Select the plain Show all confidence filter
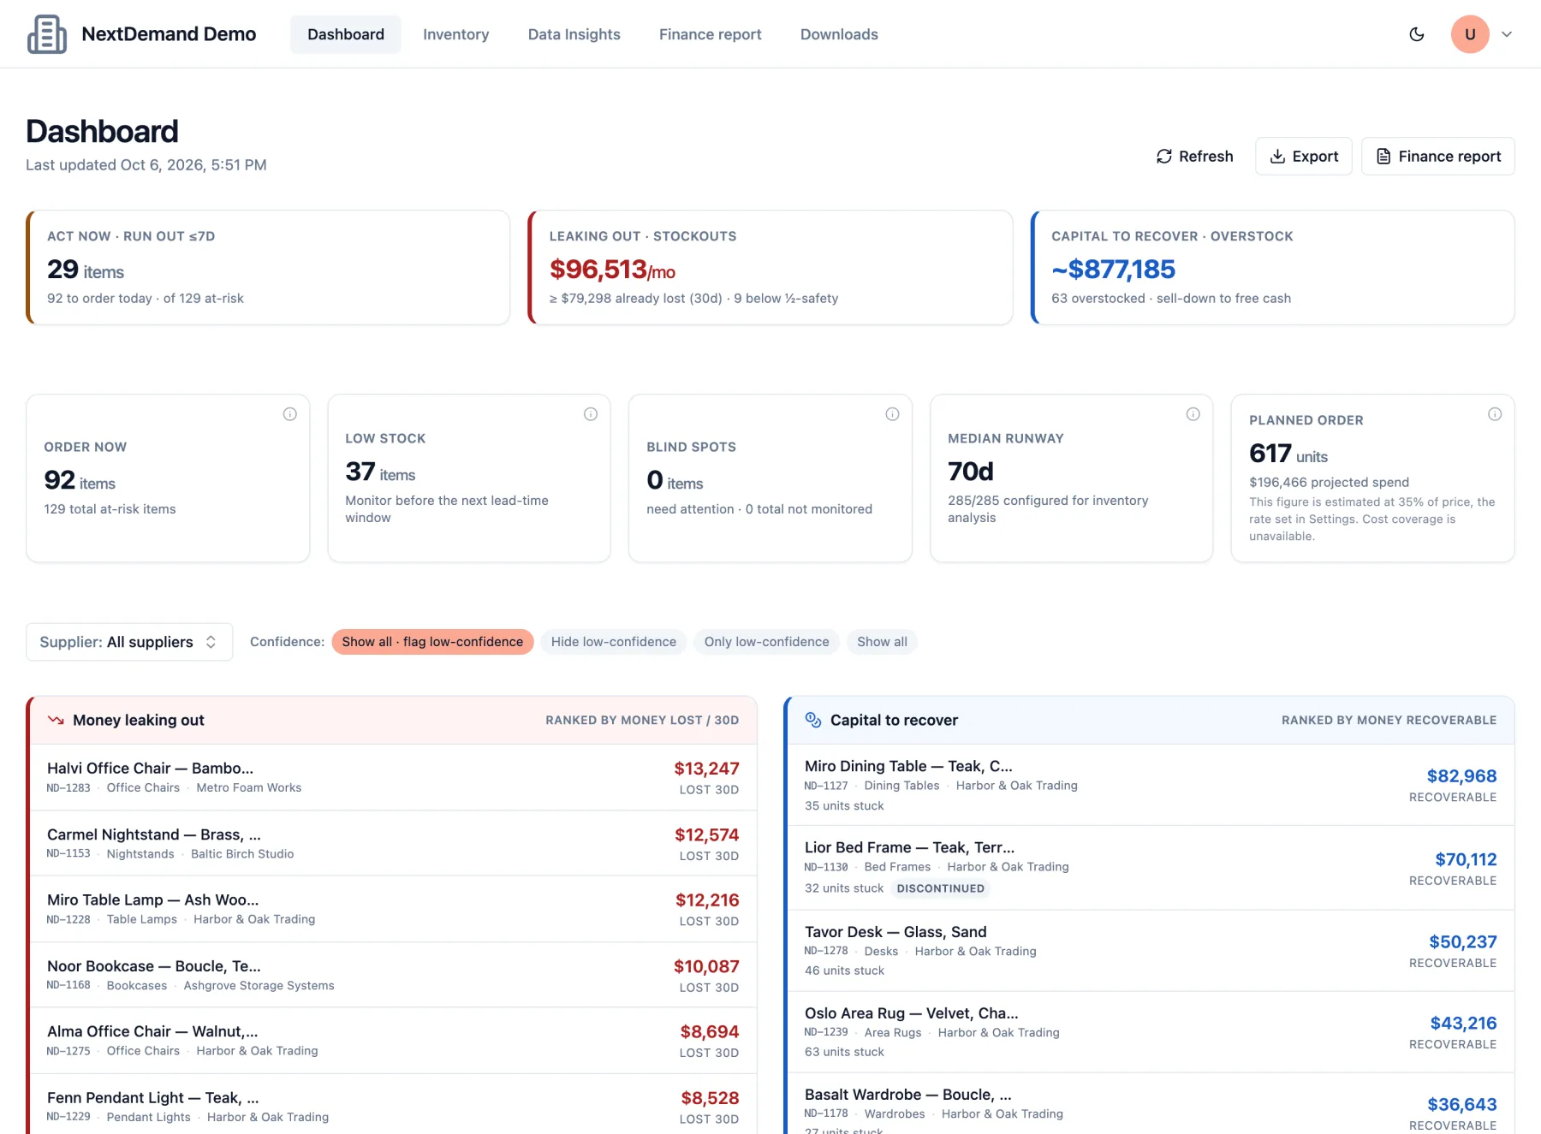Screen dimensions: 1541x1134 [883, 642]
